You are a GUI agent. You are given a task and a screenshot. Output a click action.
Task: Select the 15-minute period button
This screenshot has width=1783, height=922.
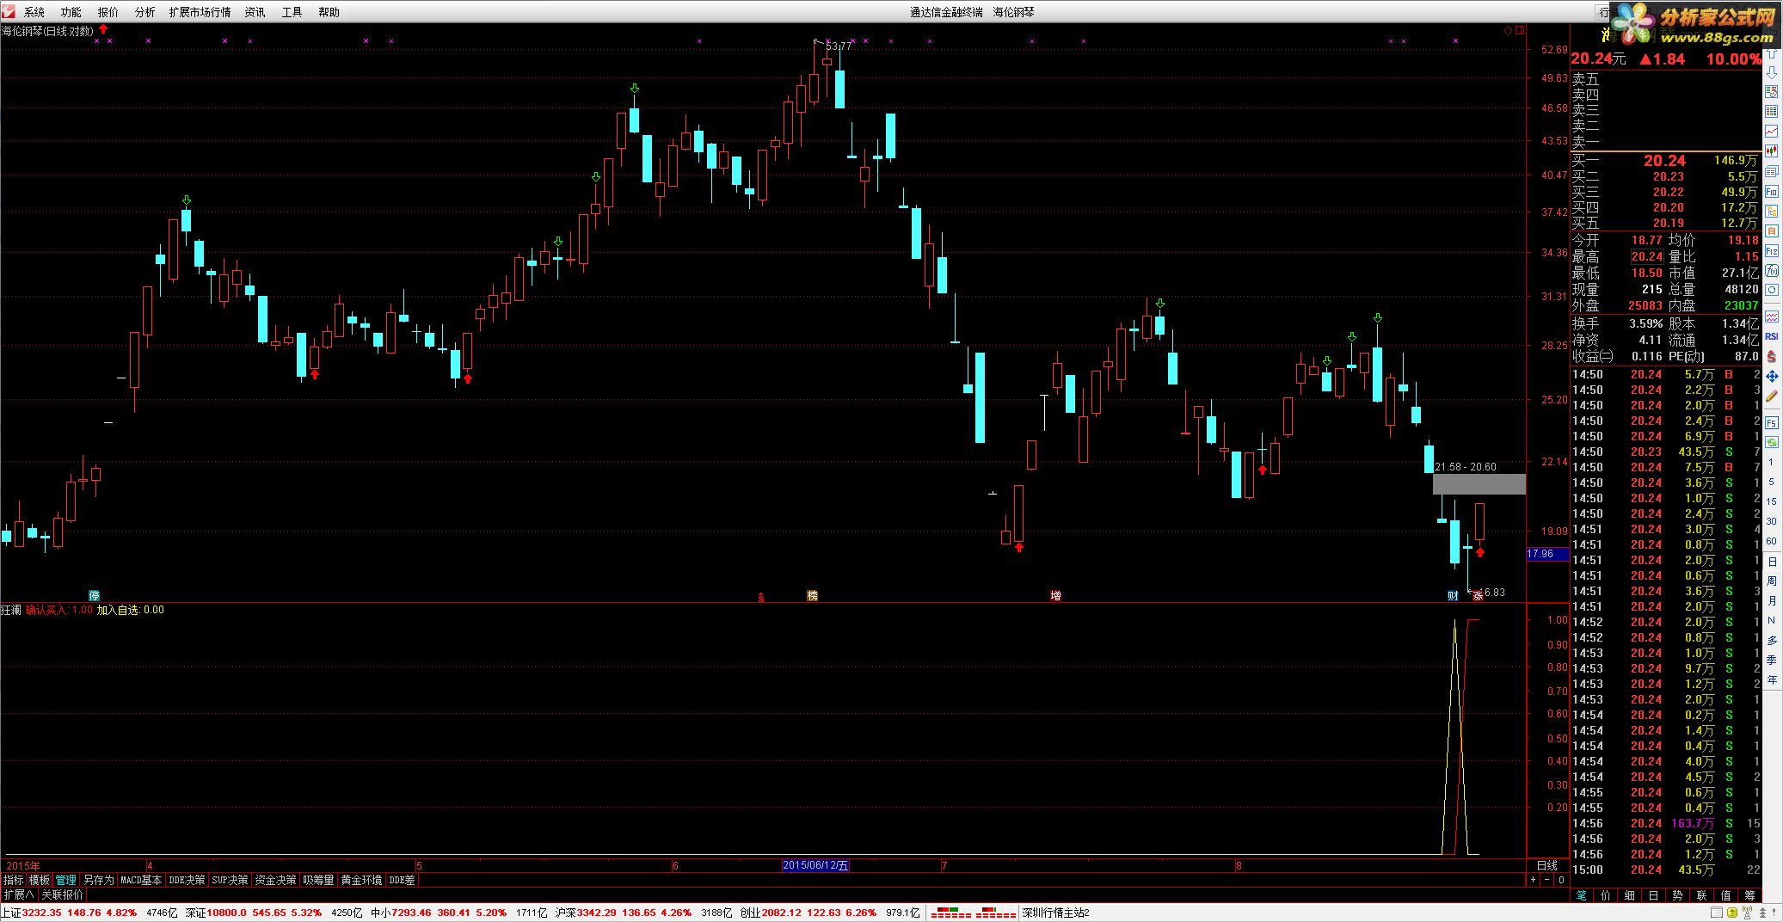click(1771, 501)
